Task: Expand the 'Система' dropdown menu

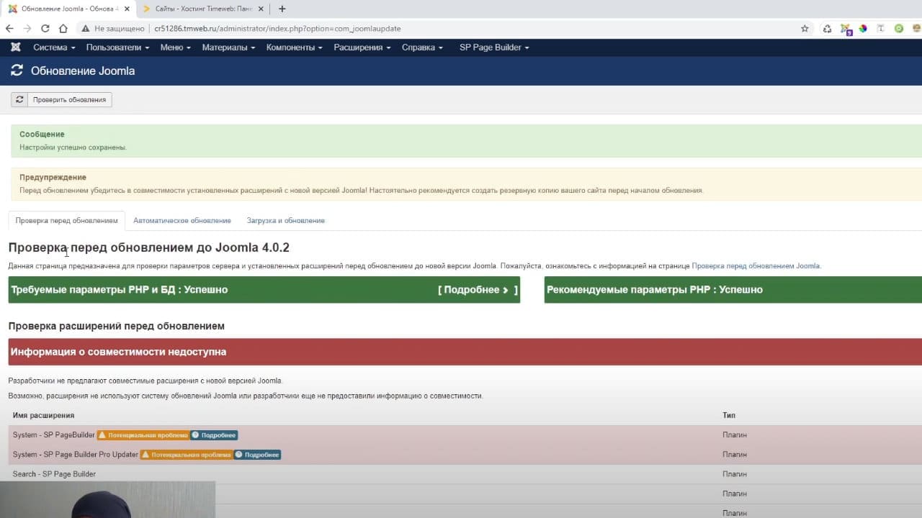Action: click(x=54, y=47)
